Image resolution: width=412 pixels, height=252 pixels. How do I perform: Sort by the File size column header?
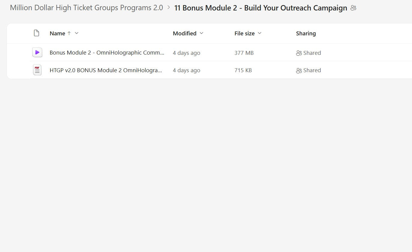(244, 33)
